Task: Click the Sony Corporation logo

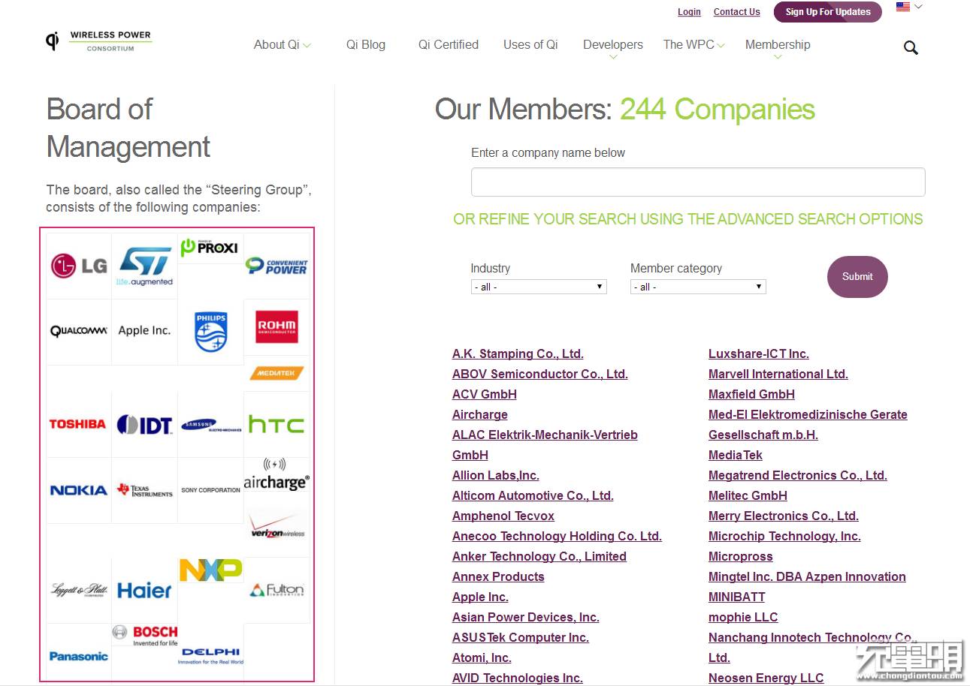Action: click(x=211, y=490)
